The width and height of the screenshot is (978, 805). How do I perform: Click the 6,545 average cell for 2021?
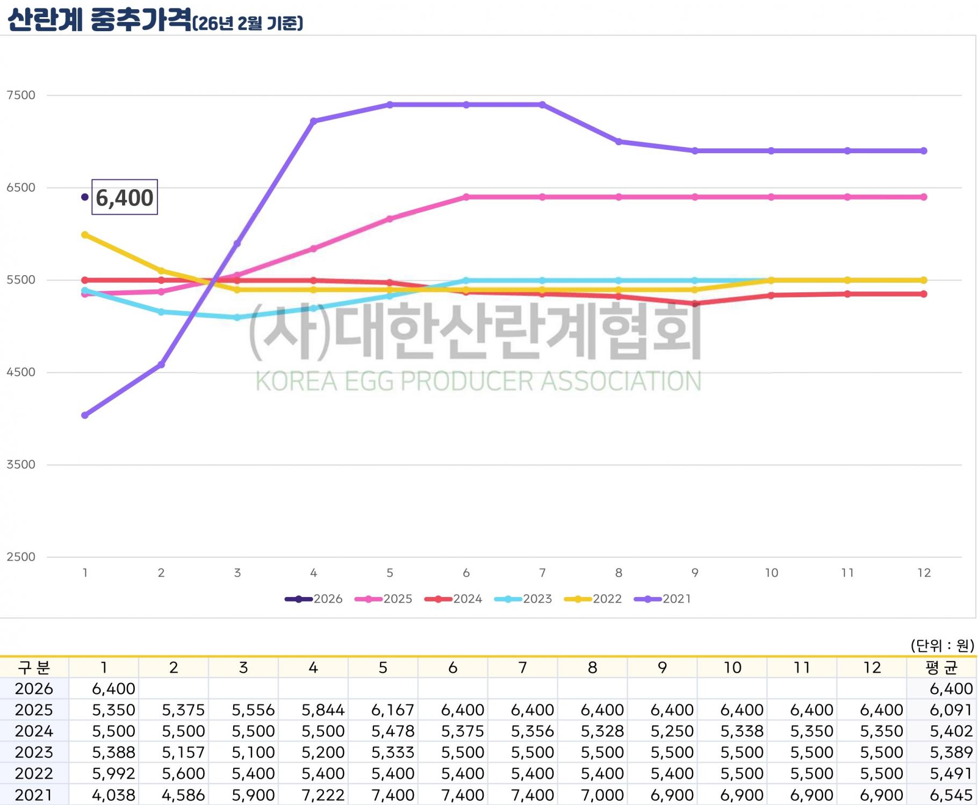coord(951,795)
